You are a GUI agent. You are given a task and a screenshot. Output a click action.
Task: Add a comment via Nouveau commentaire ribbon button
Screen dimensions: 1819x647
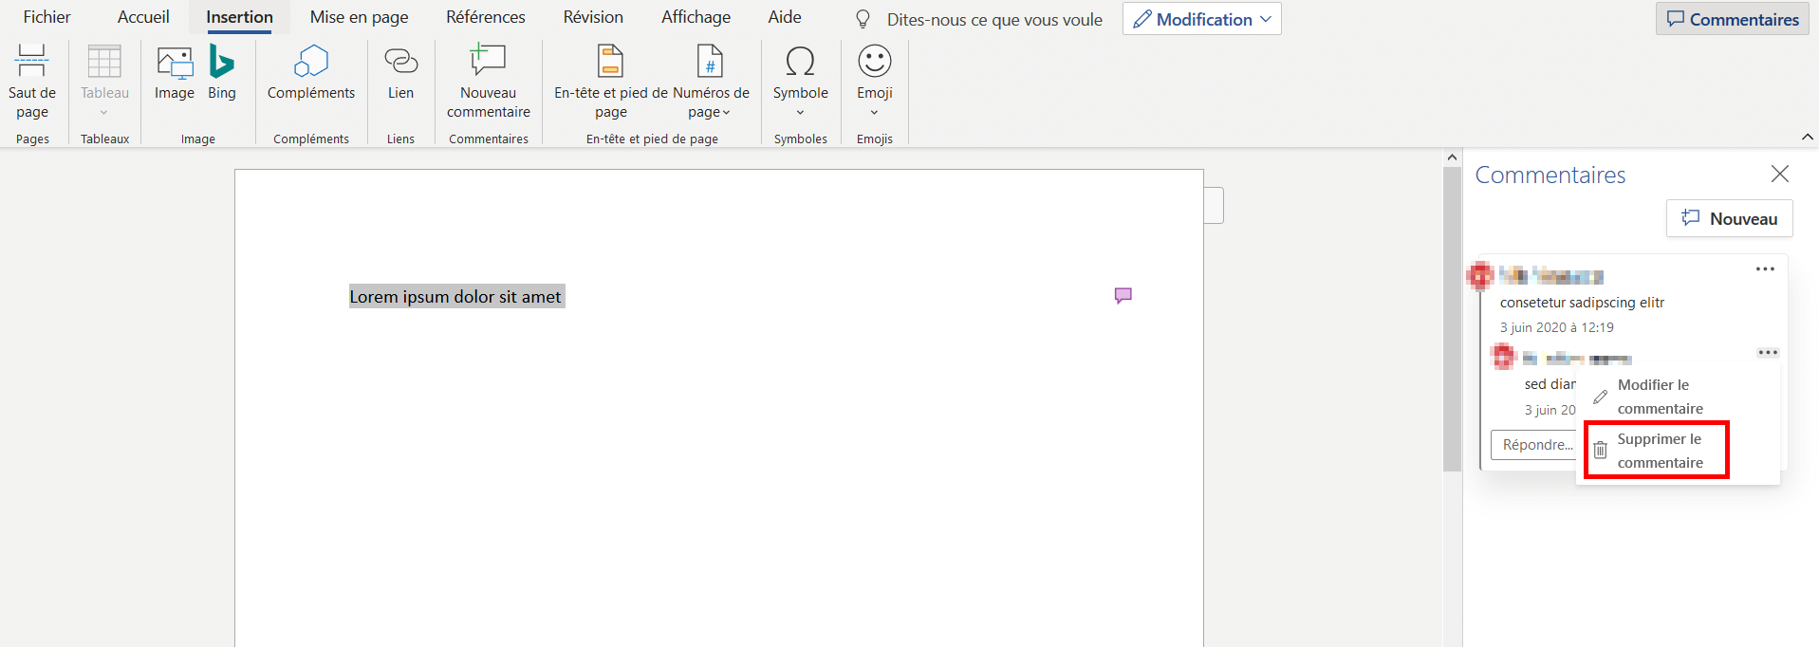pos(489,82)
